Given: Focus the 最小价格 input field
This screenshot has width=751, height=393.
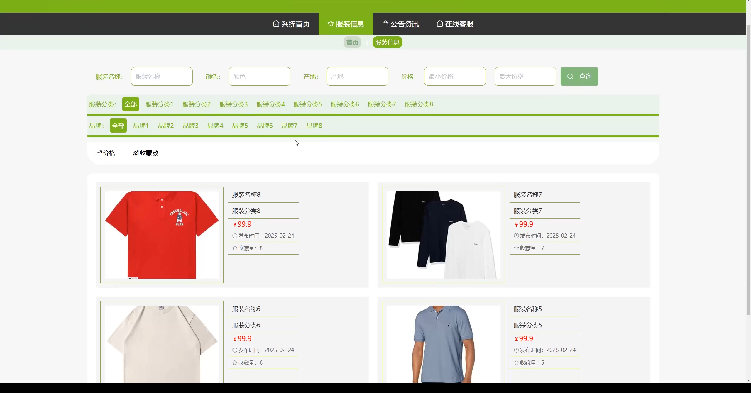Looking at the screenshot, I should point(455,77).
